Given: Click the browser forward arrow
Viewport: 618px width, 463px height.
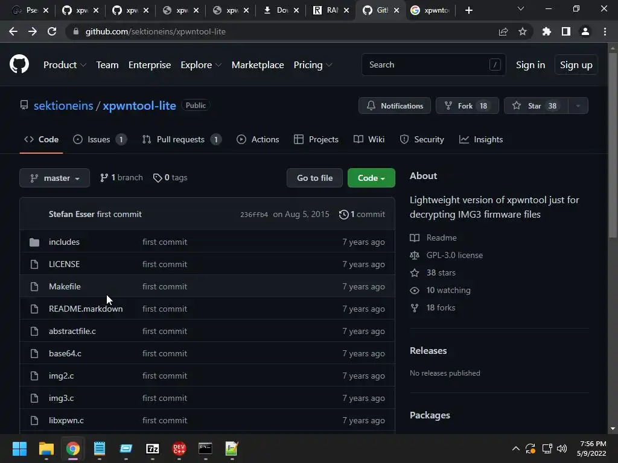Looking at the screenshot, I should pyautogui.click(x=33, y=31).
